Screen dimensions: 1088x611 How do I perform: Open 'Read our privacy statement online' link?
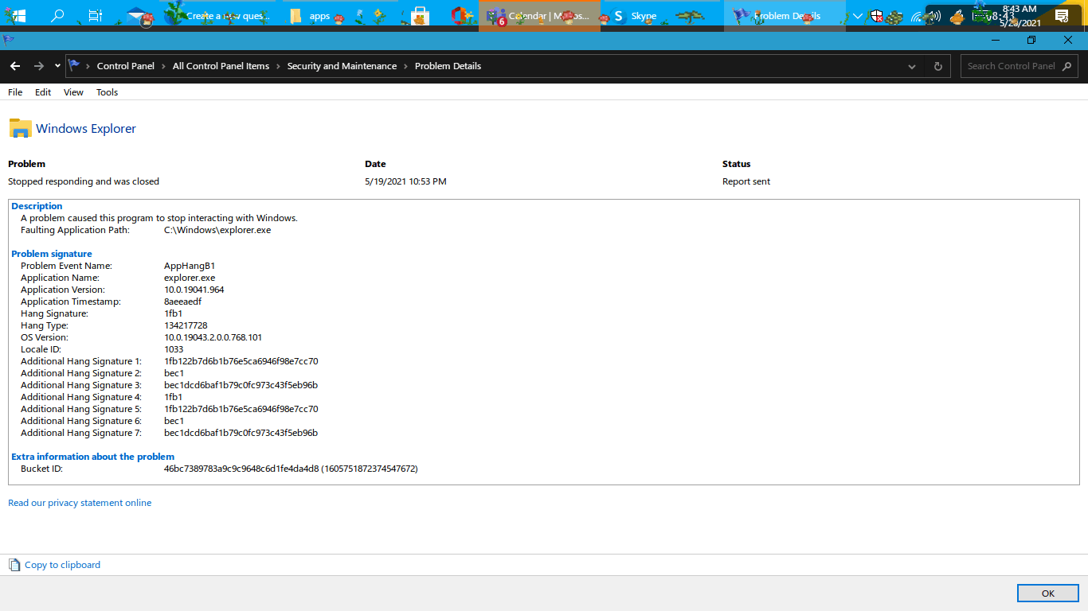coord(80,503)
